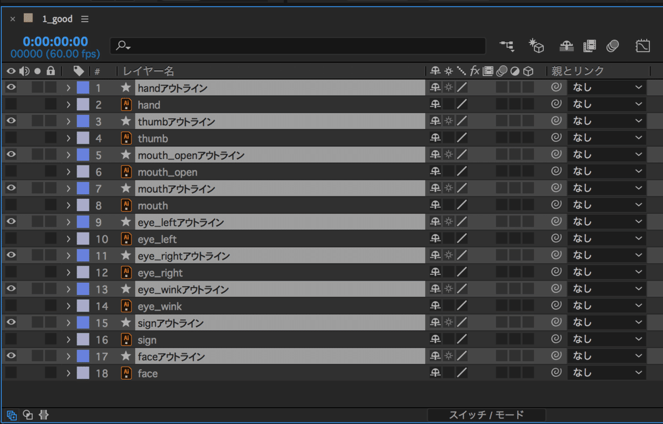Click label color swatch of the face layer
This screenshot has height=424, width=663.
pos(83,373)
